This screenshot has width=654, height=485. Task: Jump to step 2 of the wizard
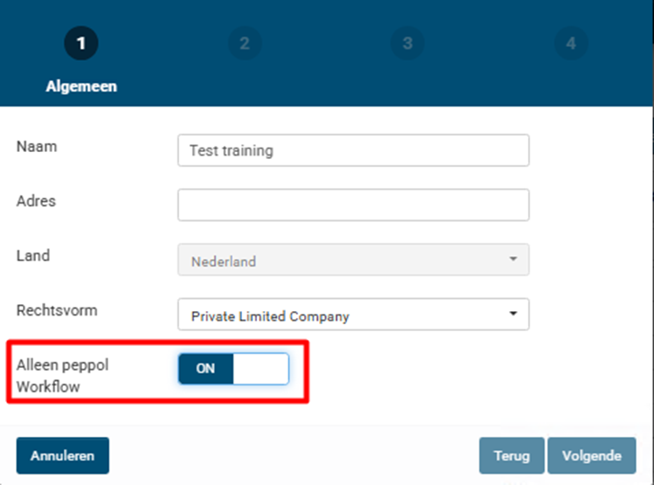(244, 43)
